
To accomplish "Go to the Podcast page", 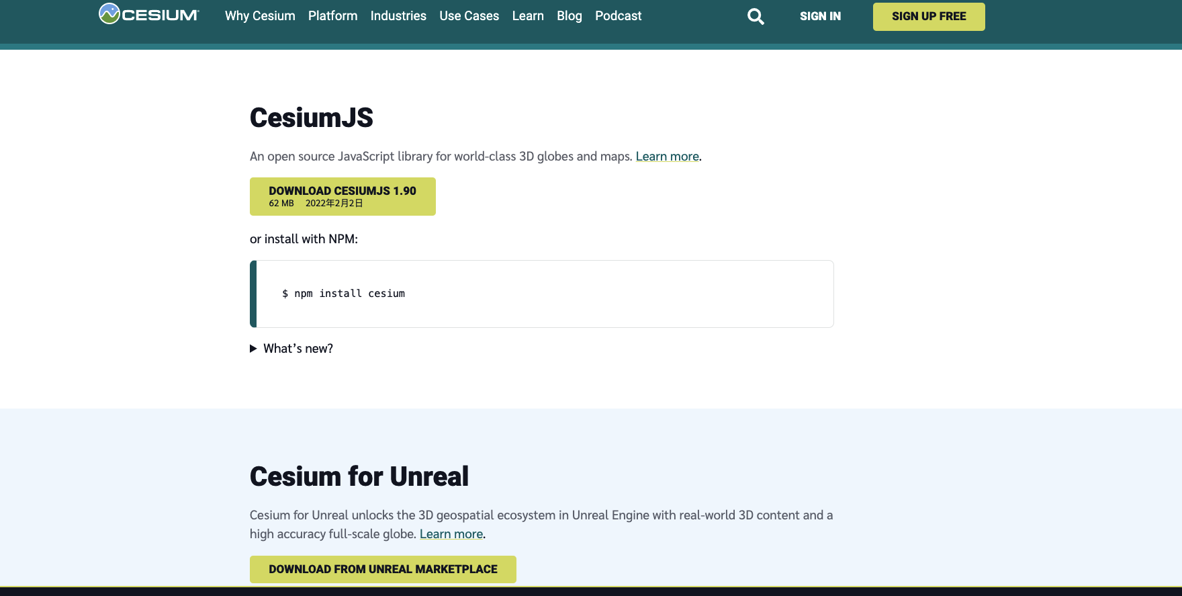I will click(x=618, y=15).
